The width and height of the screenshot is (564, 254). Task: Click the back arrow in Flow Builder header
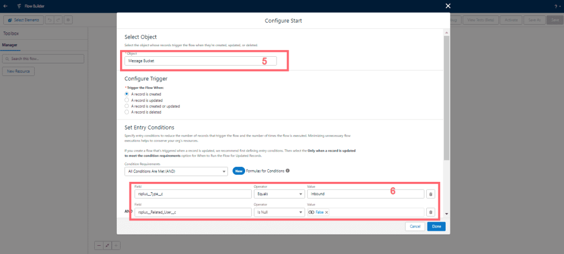click(6, 6)
